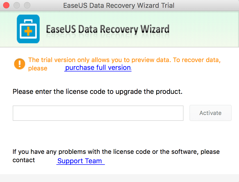Click the EaseUS first-aid kit app icon
This screenshot has height=182, width=239.
(x=28, y=29)
